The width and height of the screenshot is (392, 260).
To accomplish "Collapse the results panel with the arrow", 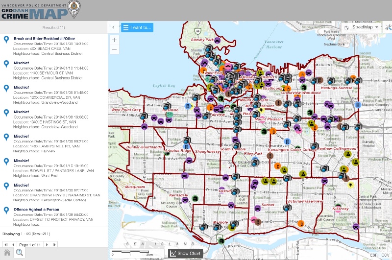I will (x=113, y=27).
